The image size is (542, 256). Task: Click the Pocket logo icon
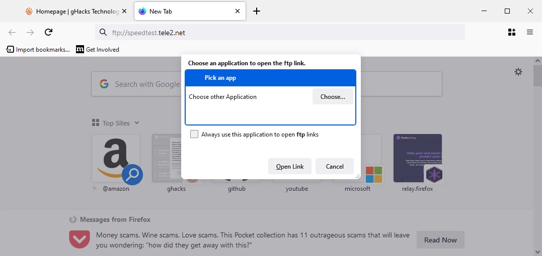pos(80,239)
